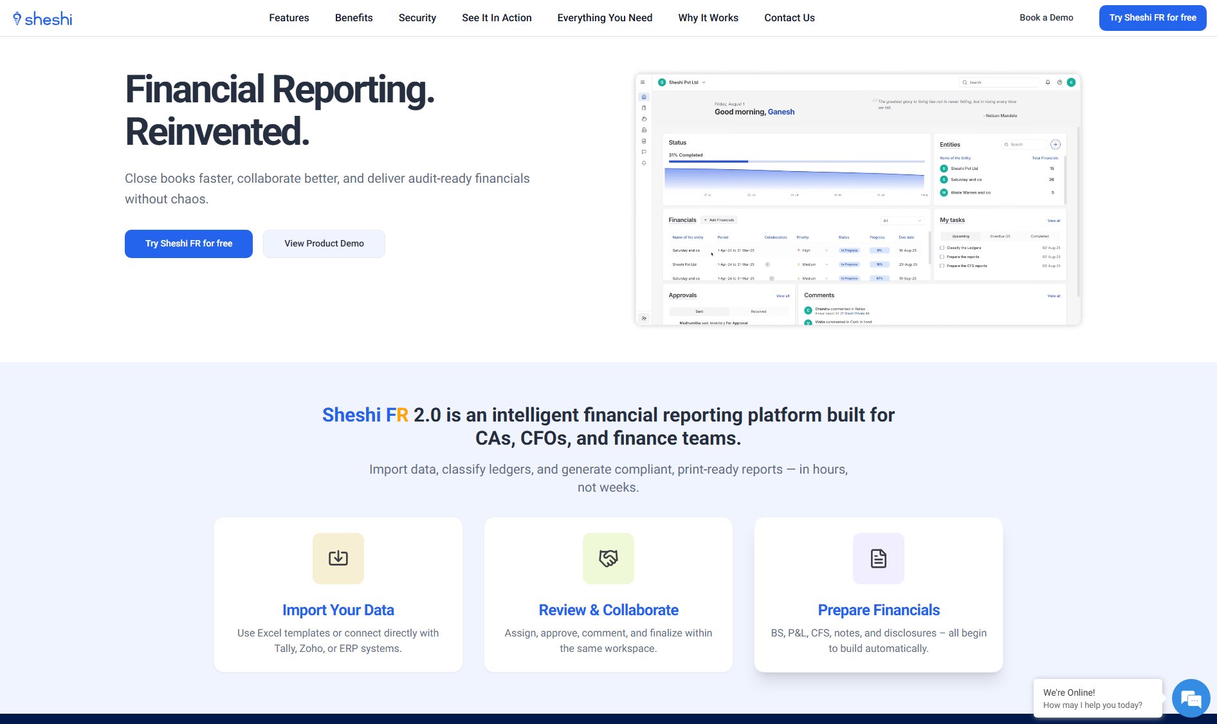The height and width of the screenshot is (724, 1217).
Task: Click the plus icon to add an entity
Action: [x=1056, y=145]
